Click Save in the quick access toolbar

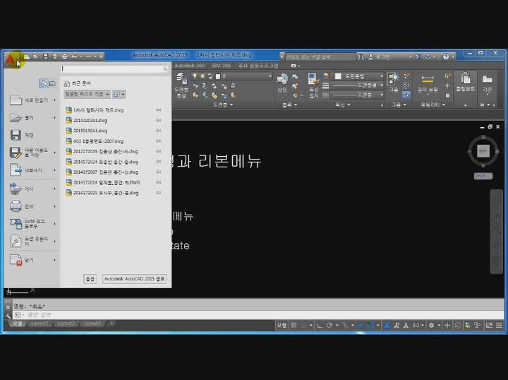point(45,57)
